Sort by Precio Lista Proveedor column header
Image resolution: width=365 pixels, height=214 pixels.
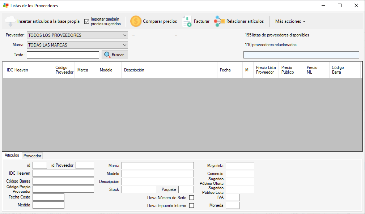click(x=266, y=70)
